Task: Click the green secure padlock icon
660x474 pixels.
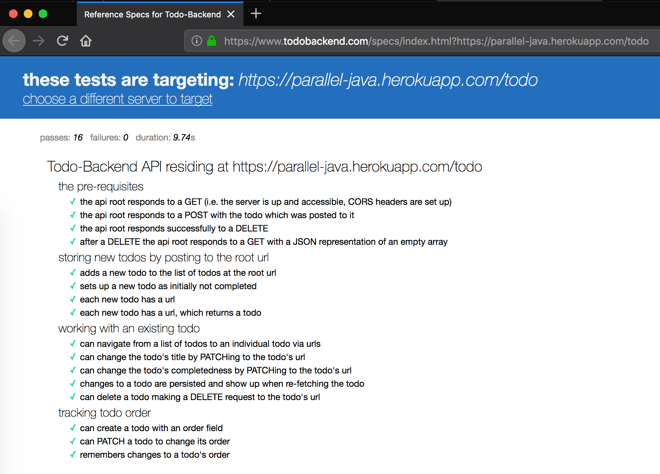Action: [x=212, y=41]
